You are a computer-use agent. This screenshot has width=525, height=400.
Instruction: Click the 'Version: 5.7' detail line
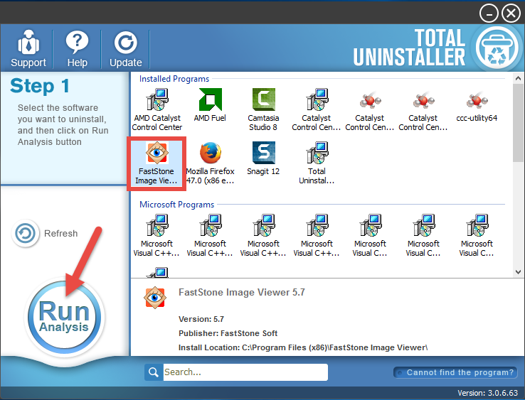click(201, 319)
